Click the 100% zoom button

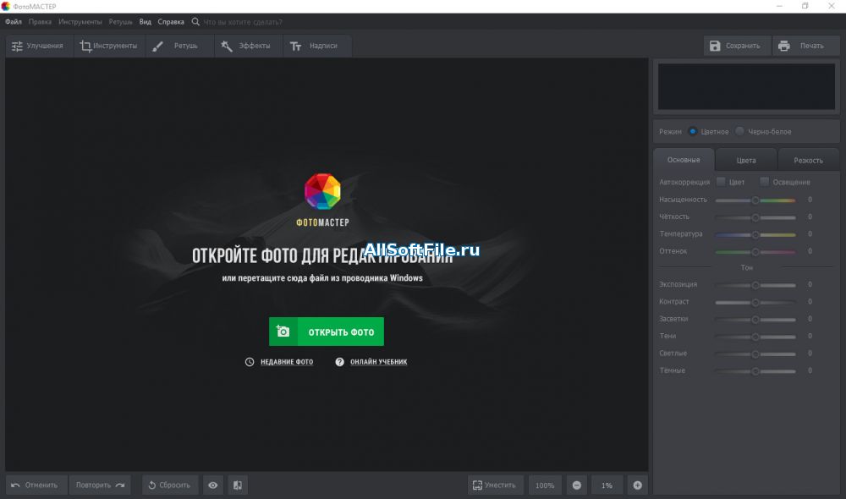tap(544, 485)
